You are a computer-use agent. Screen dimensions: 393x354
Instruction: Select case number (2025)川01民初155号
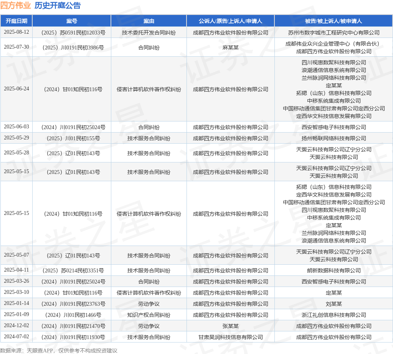coord(73,138)
